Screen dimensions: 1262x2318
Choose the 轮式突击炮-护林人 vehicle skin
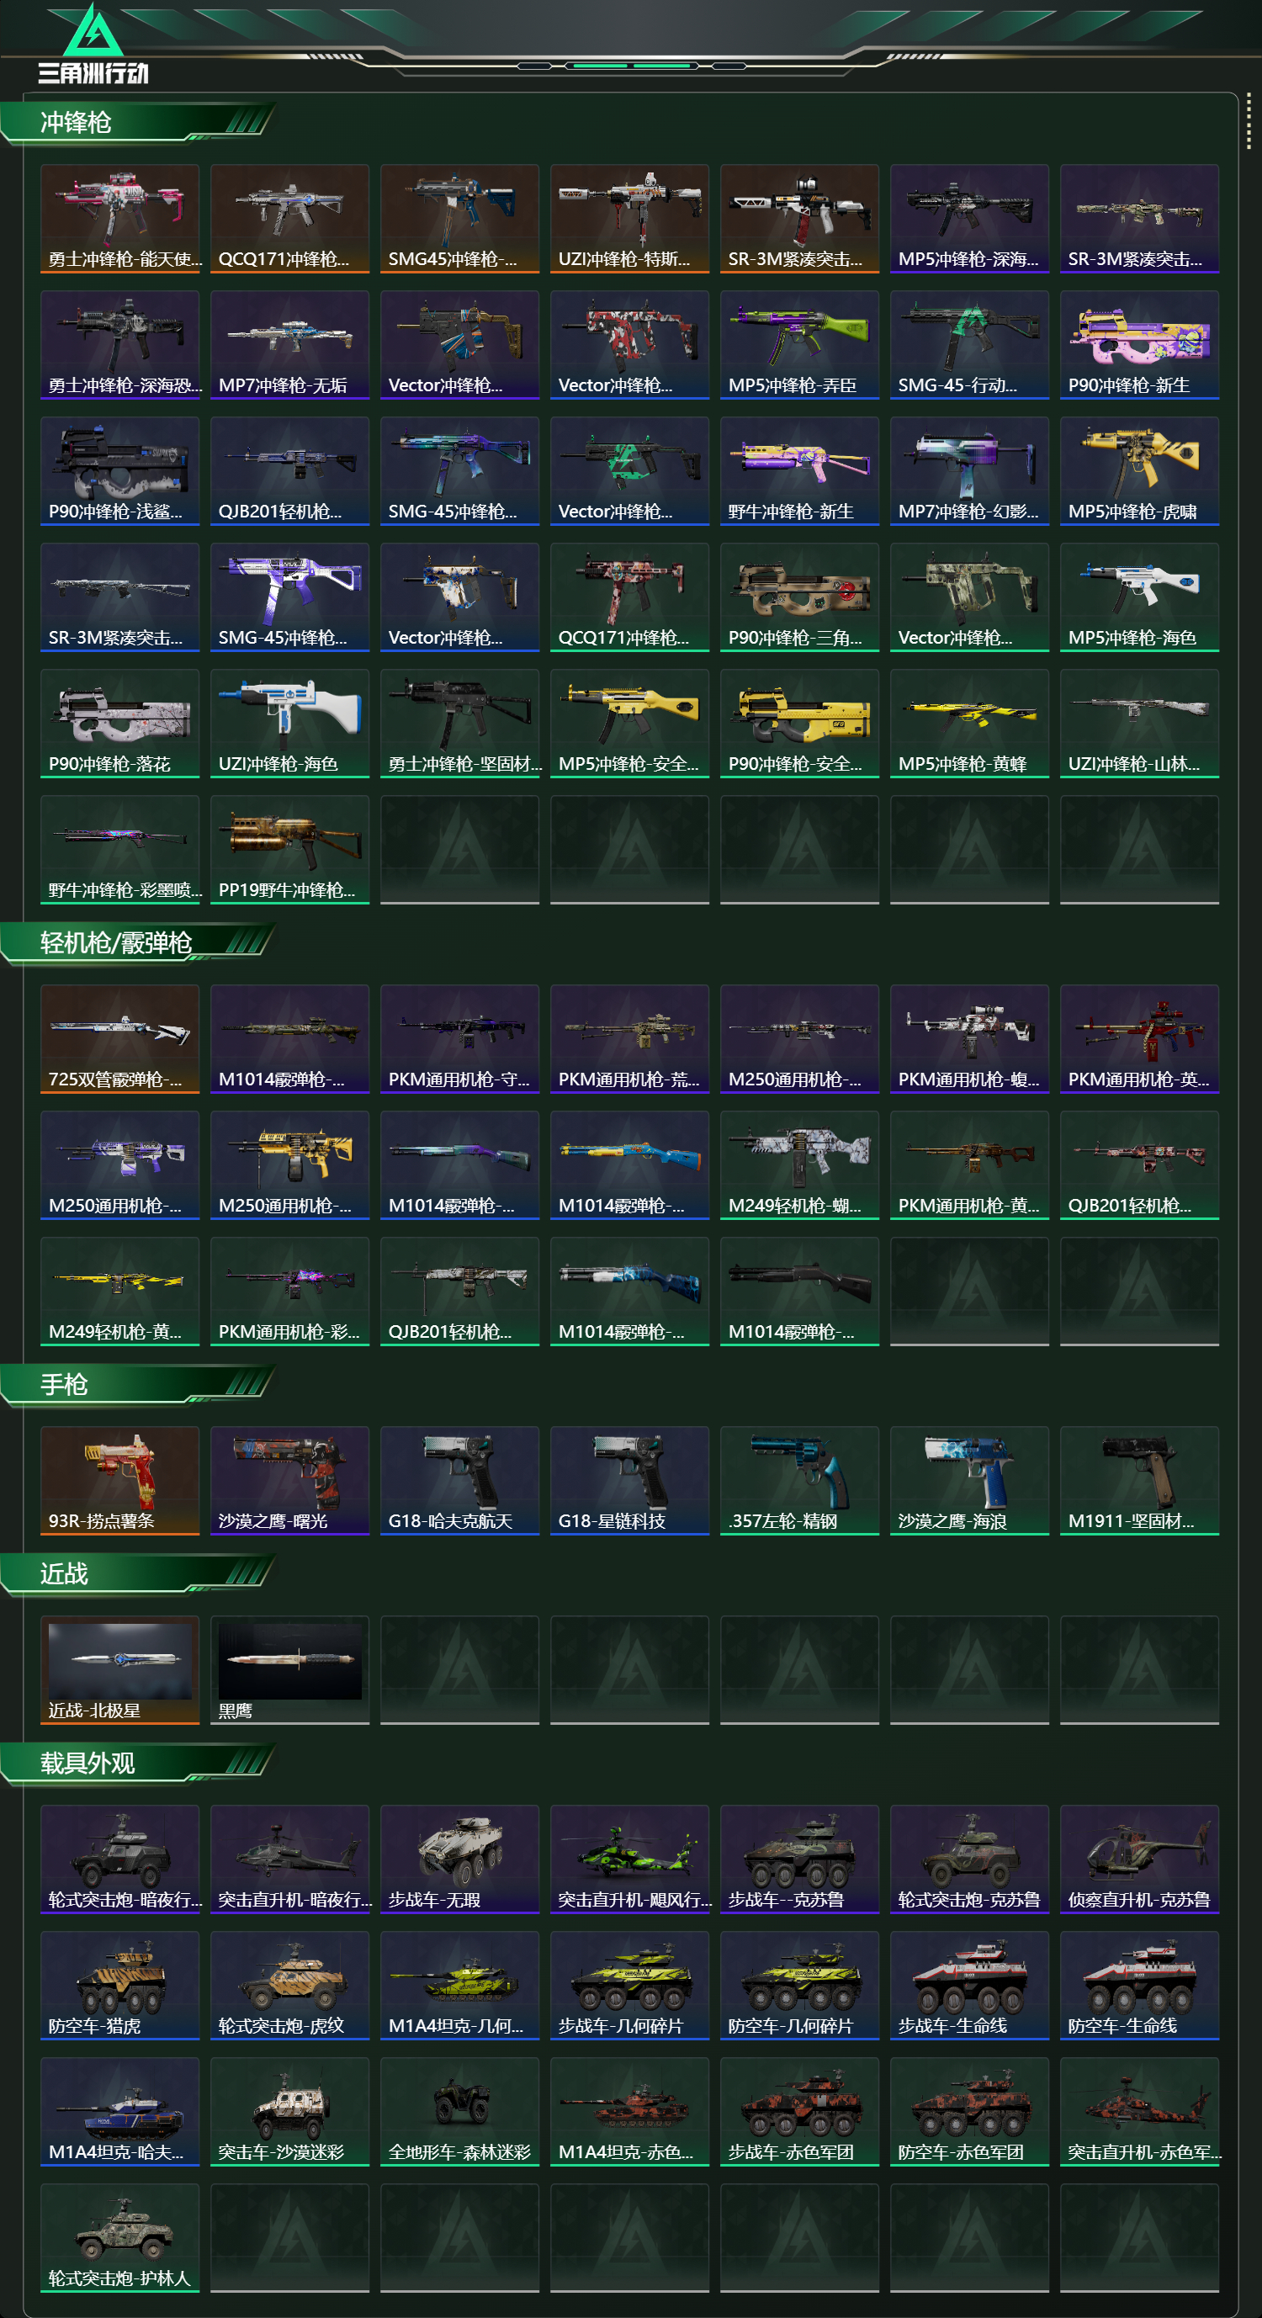pos(119,2237)
